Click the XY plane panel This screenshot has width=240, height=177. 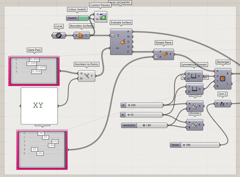pyautogui.click(x=39, y=106)
